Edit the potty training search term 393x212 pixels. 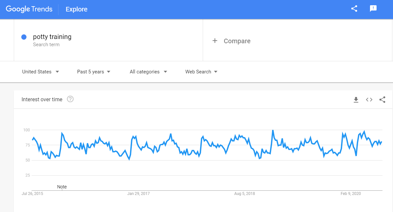[52, 37]
